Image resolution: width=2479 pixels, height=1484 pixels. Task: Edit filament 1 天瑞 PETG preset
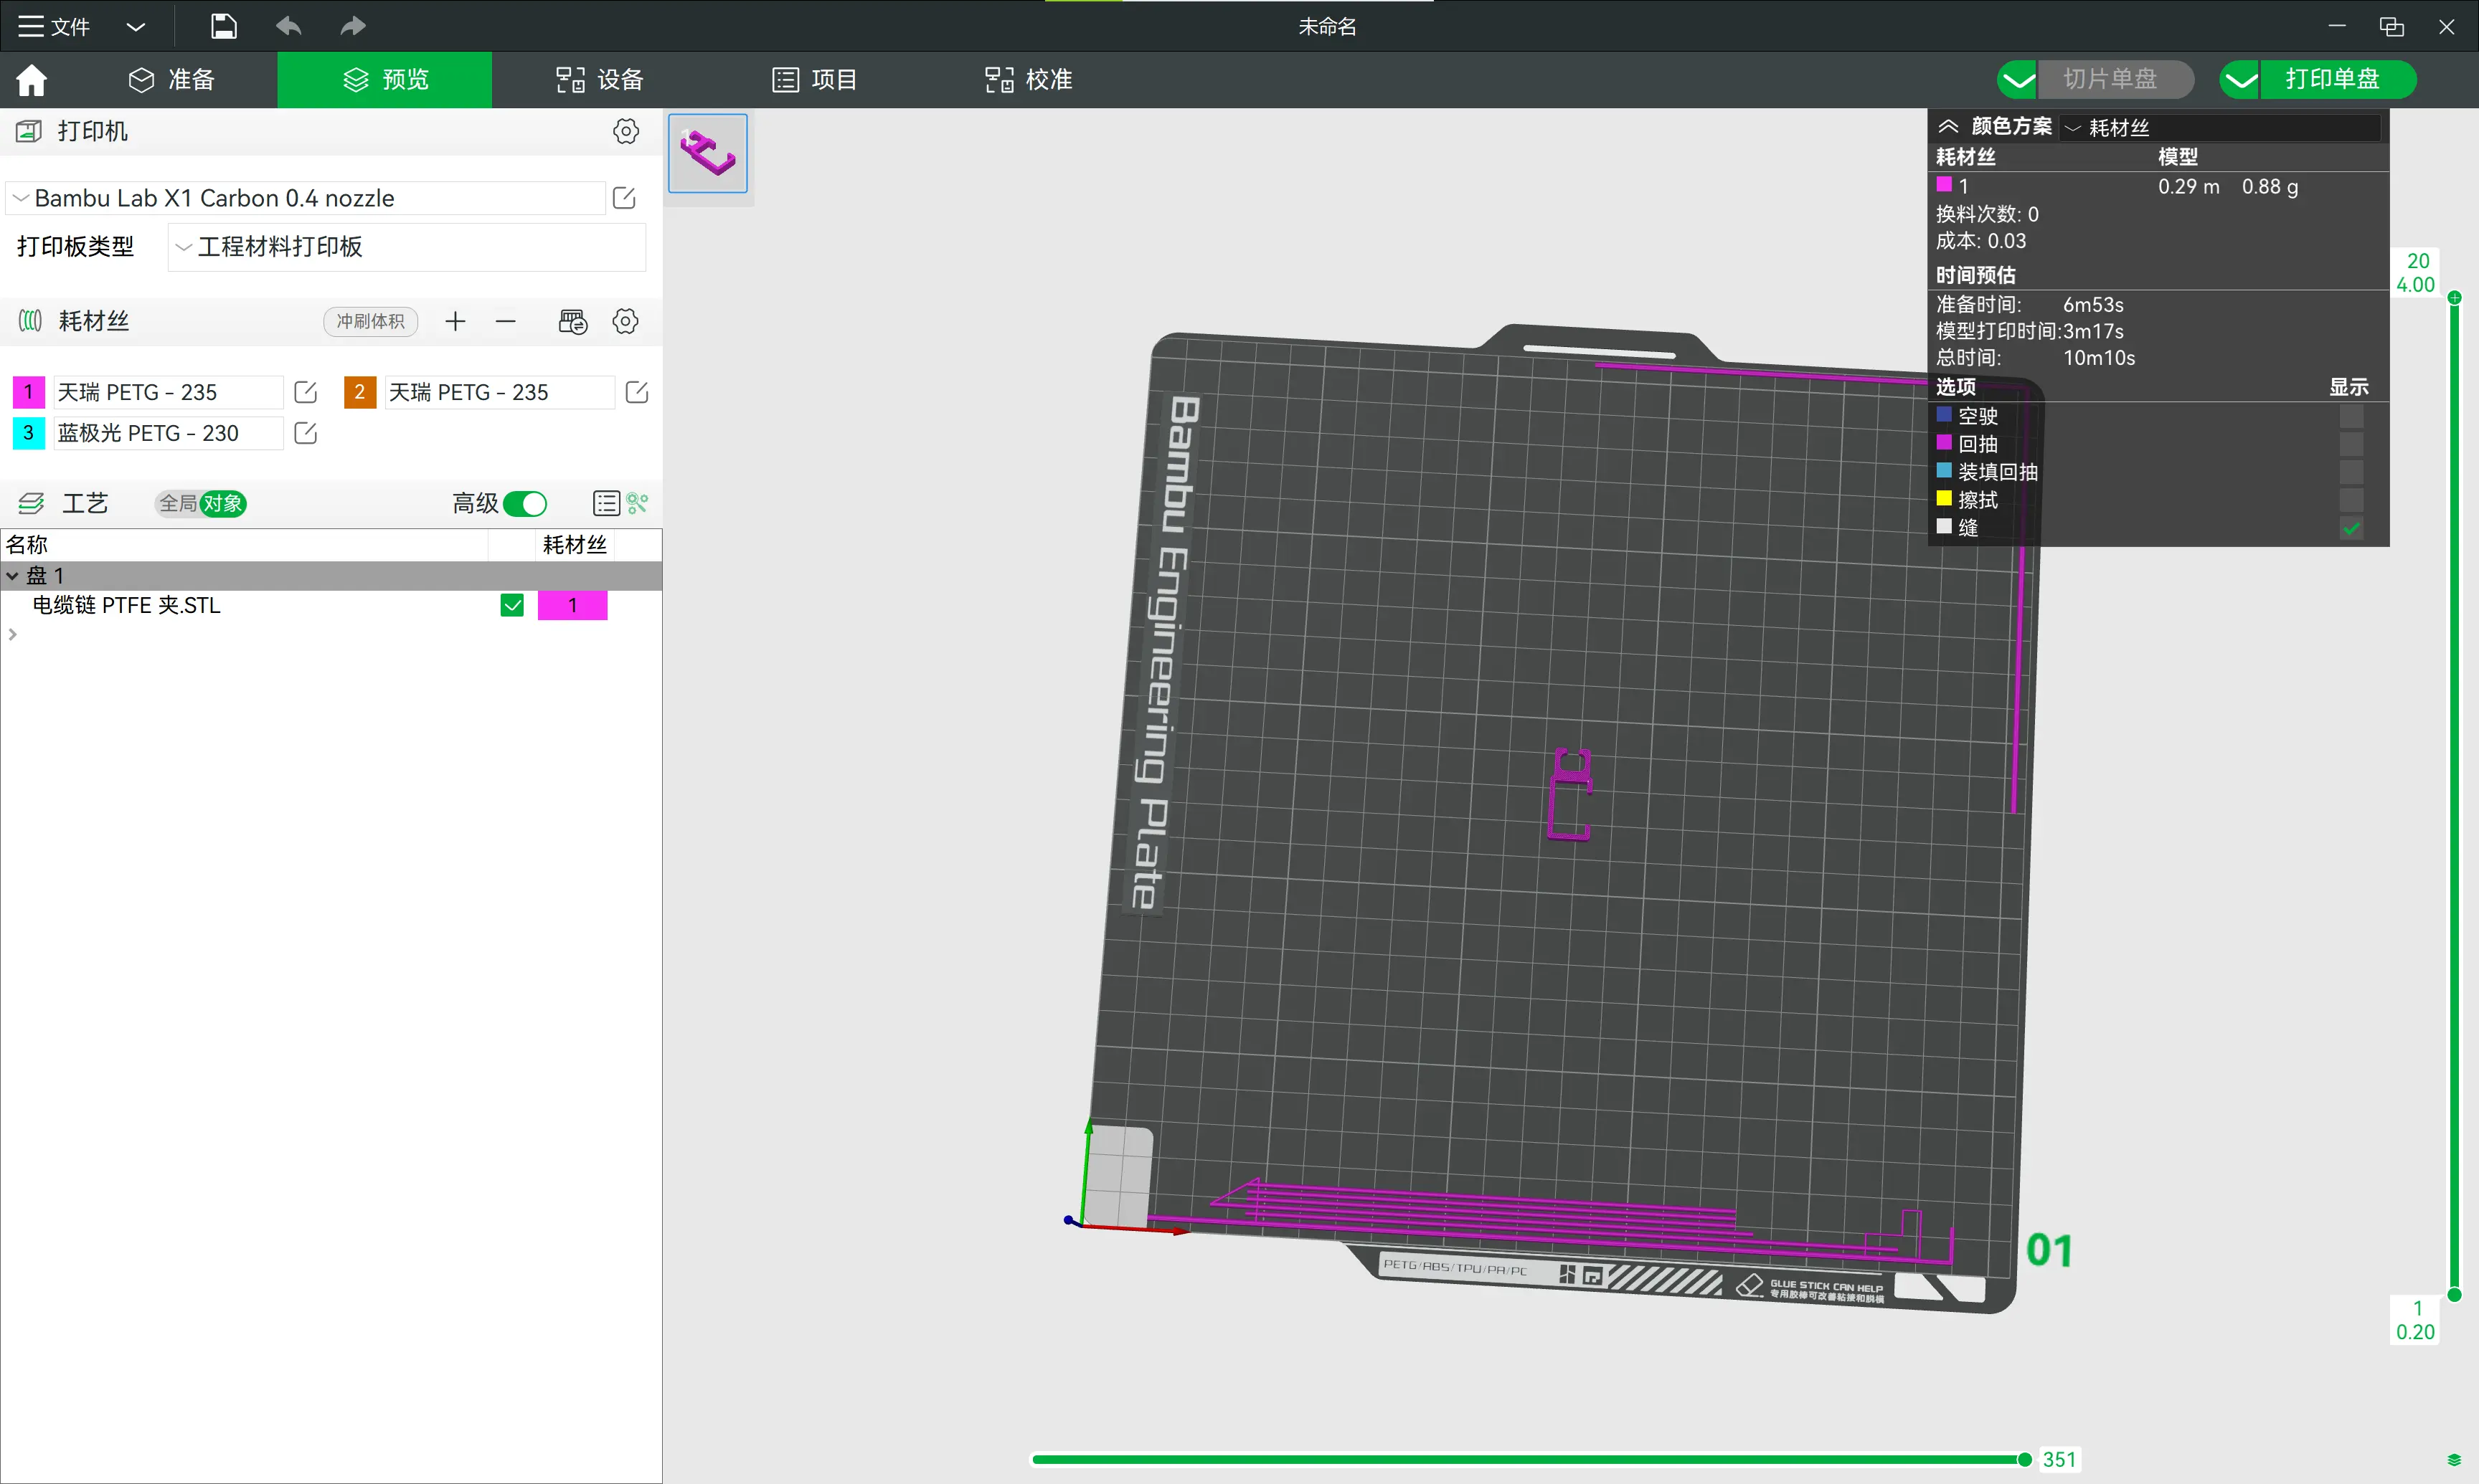pyautogui.click(x=306, y=392)
